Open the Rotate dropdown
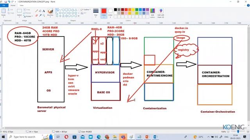Screen dimensions: 250x140 tap(28, 16)
